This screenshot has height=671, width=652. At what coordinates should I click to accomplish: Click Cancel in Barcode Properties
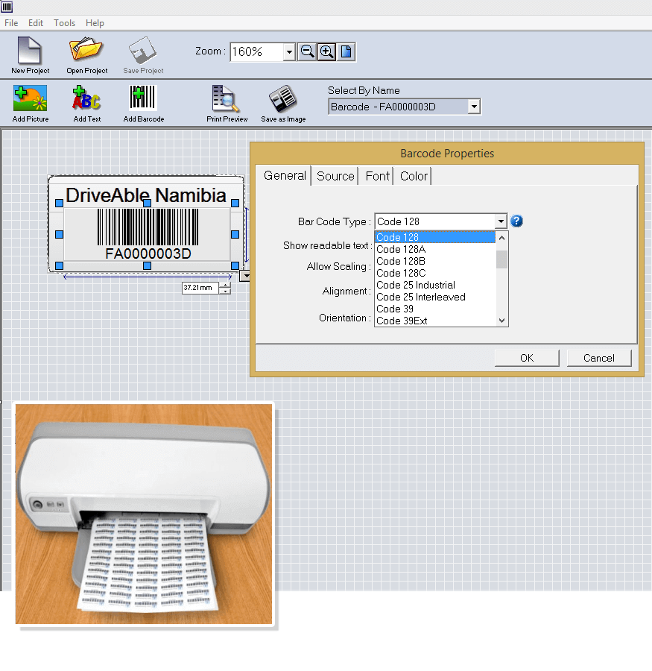(598, 358)
